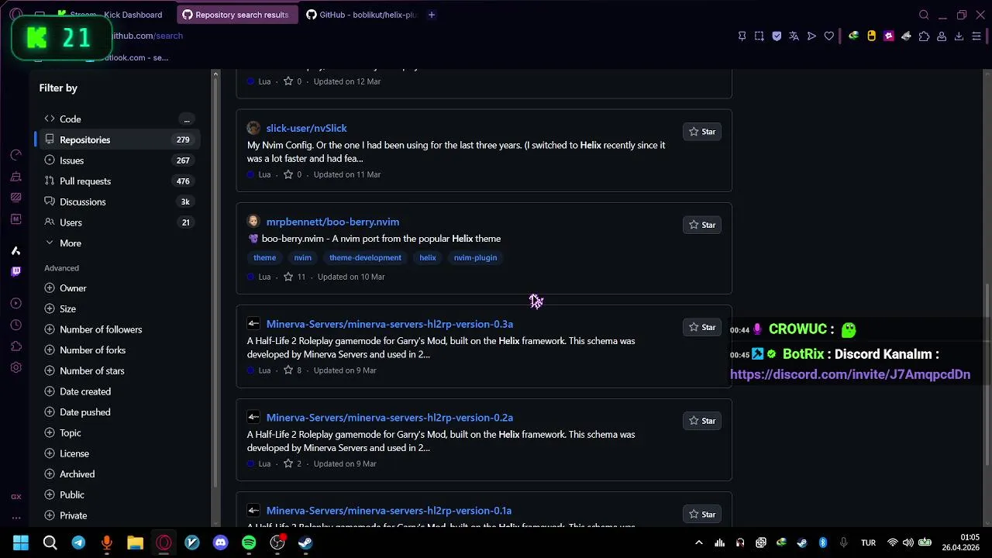Screen dimensions: 992x558
Task: Star the slick-user/nvSlick repository
Action: (702, 132)
